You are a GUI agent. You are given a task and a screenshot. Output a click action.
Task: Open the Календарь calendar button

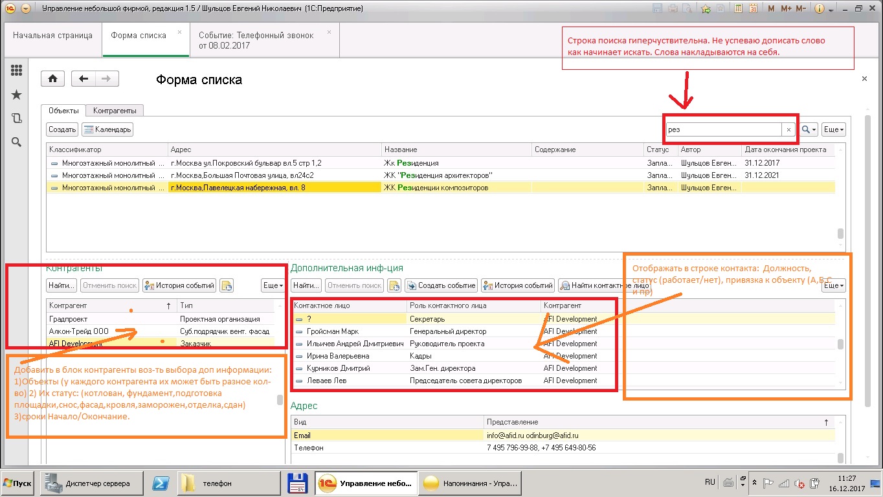coord(107,129)
